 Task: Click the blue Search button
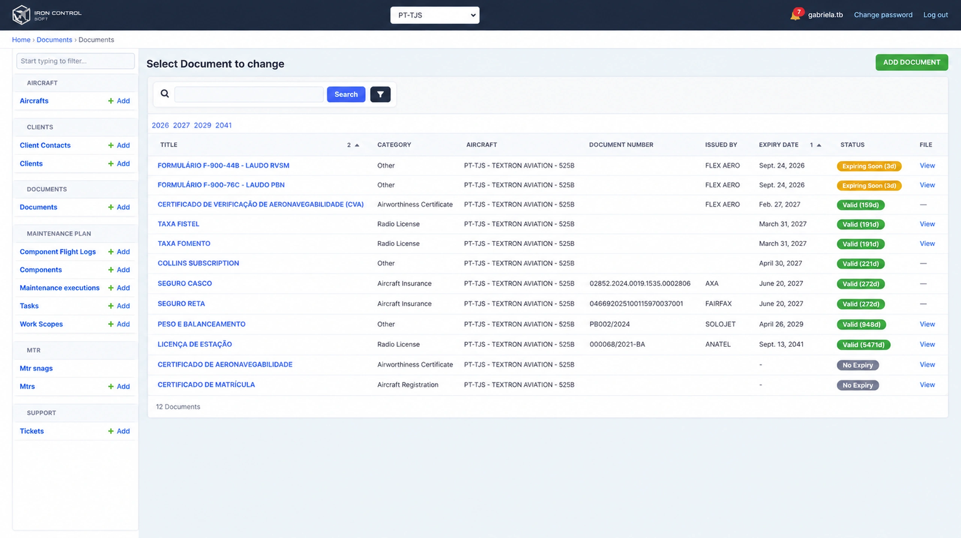pyautogui.click(x=346, y=94)
